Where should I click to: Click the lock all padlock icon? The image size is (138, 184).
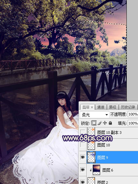tap(110, 123)
